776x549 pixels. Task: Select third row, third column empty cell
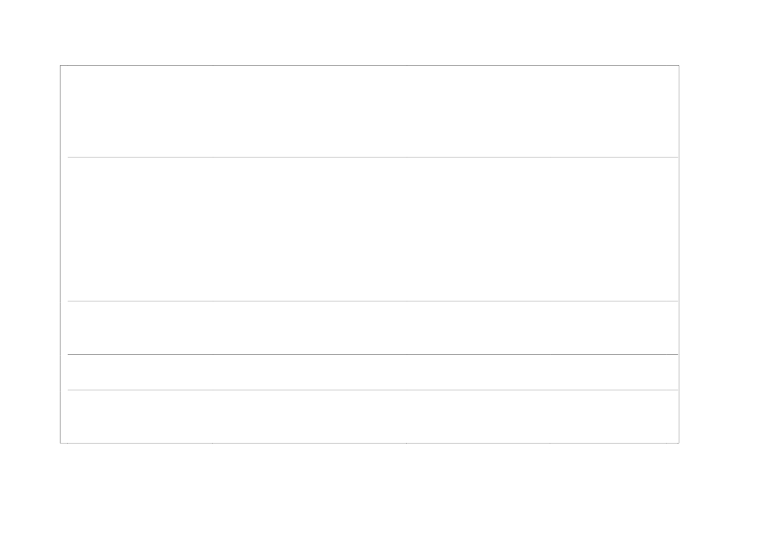click(478, 327)
